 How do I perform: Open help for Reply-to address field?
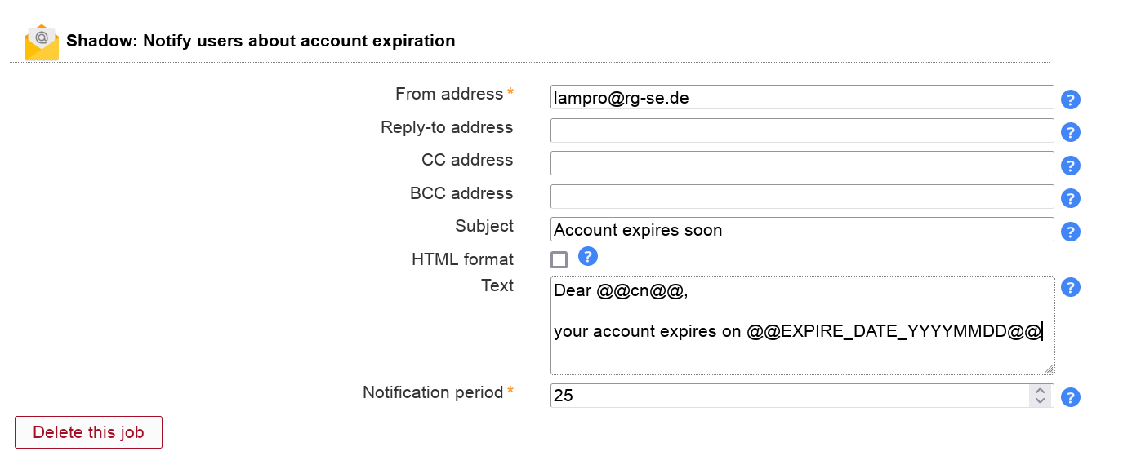(1070, 133)
